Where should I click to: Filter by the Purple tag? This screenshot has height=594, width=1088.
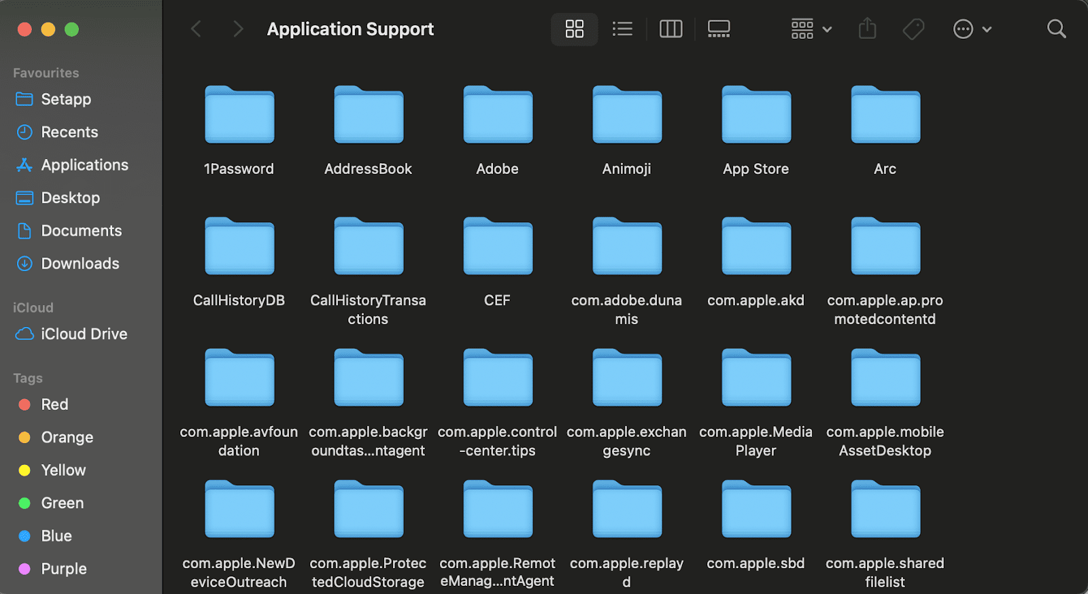point(63,569)
